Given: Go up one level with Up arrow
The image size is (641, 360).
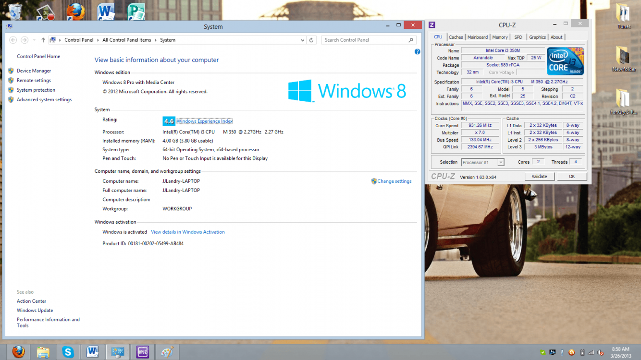Looking at the screenshot, I should coord(43,40).
